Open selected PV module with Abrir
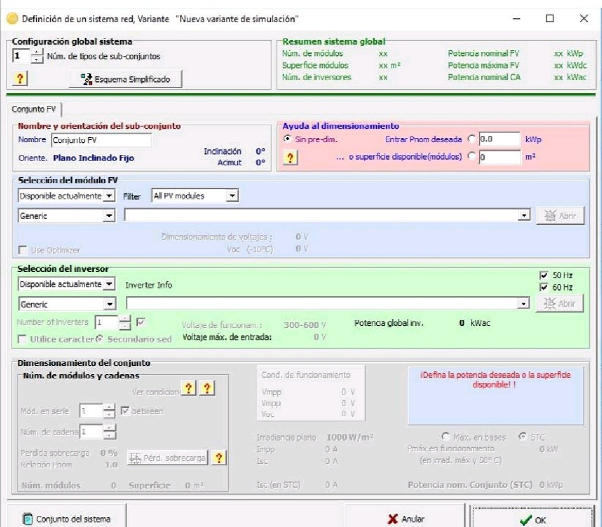 [x=560, y=216]
